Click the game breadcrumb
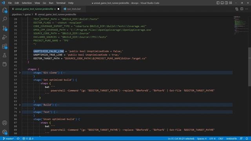The image size is (251, 141). tap(27, 14)
